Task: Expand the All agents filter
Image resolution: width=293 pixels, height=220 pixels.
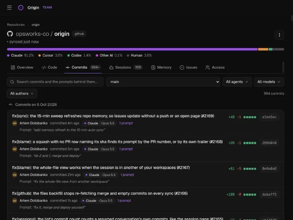Action: point(237,82)
